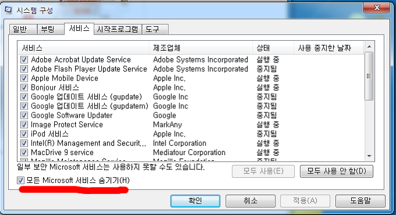
Task: Sort list by 제조업체 column header
Action: coord(201,48)
